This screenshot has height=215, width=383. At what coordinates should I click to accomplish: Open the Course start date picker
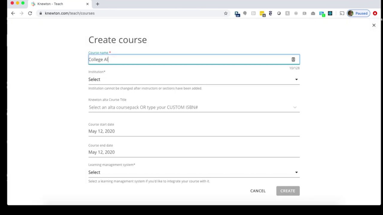tap(194, 131)
